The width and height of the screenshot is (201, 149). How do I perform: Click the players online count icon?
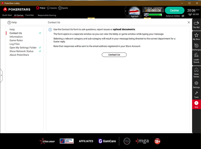pyautogui.click(x=190, y=14)
